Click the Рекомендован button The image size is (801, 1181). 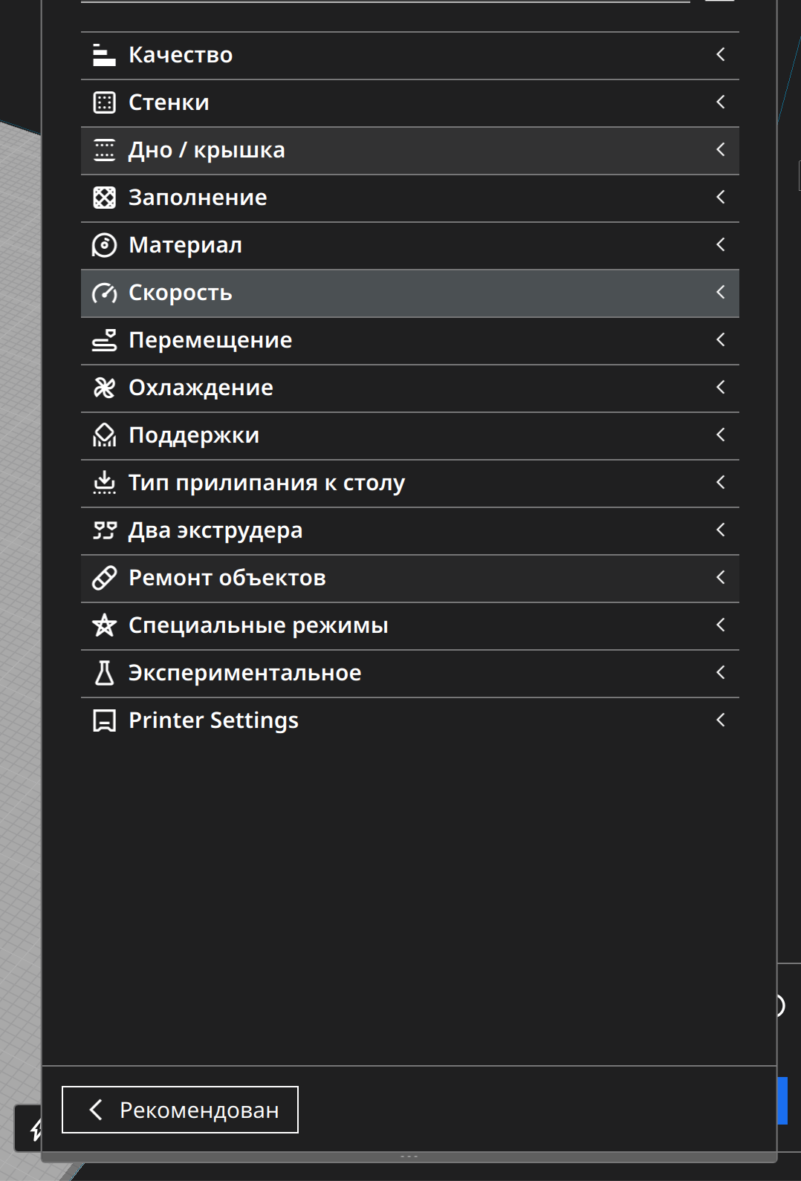coord(180,1110)
